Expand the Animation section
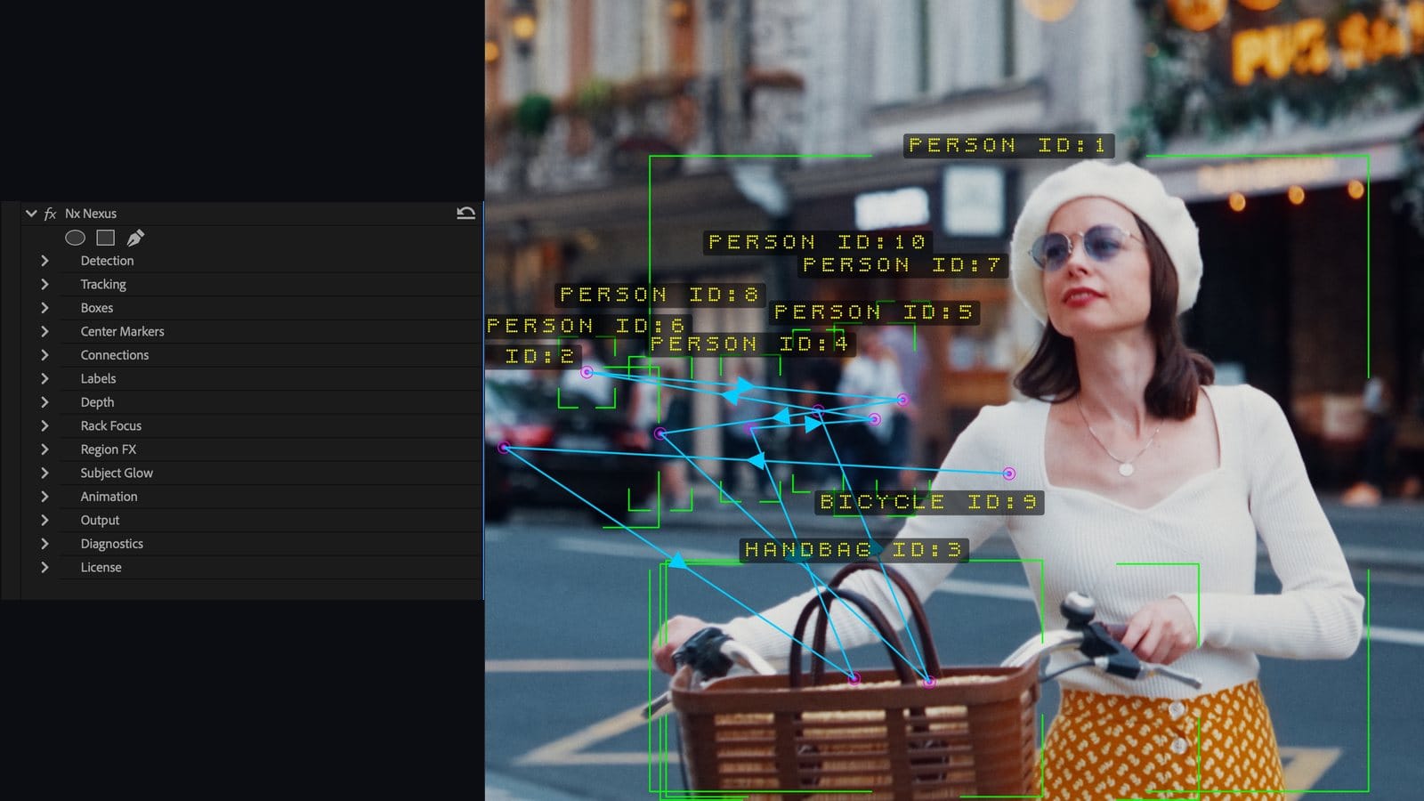 pos(44,497)
